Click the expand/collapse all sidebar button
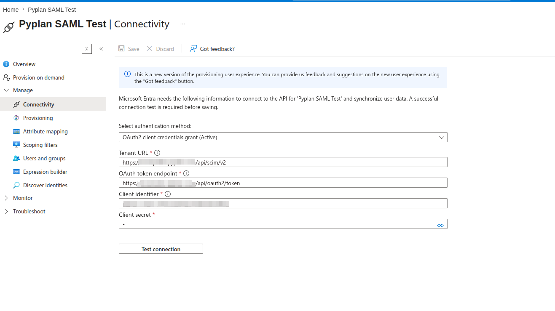This screenshot has width=555, height=311. click(87, 49)
